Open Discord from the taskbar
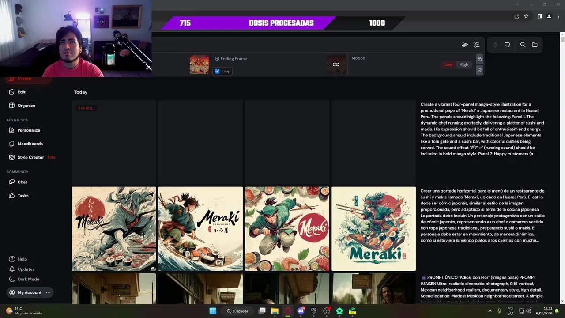The height and width of the screenshot is (318, 565). point(301,311)
